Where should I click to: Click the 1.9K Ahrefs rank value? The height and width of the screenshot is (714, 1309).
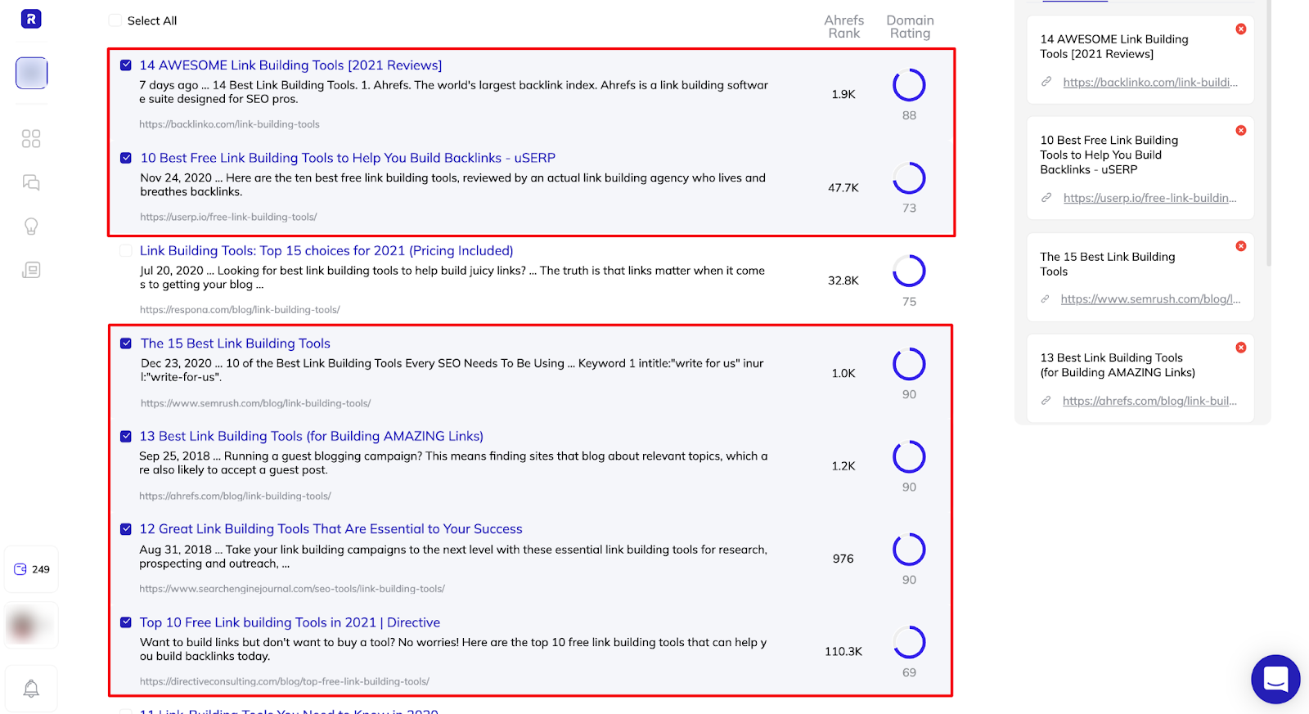coord(843,95)
